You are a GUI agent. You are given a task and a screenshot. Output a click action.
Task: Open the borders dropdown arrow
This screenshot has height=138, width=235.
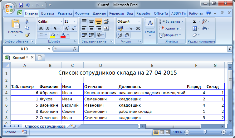[46, 35]
